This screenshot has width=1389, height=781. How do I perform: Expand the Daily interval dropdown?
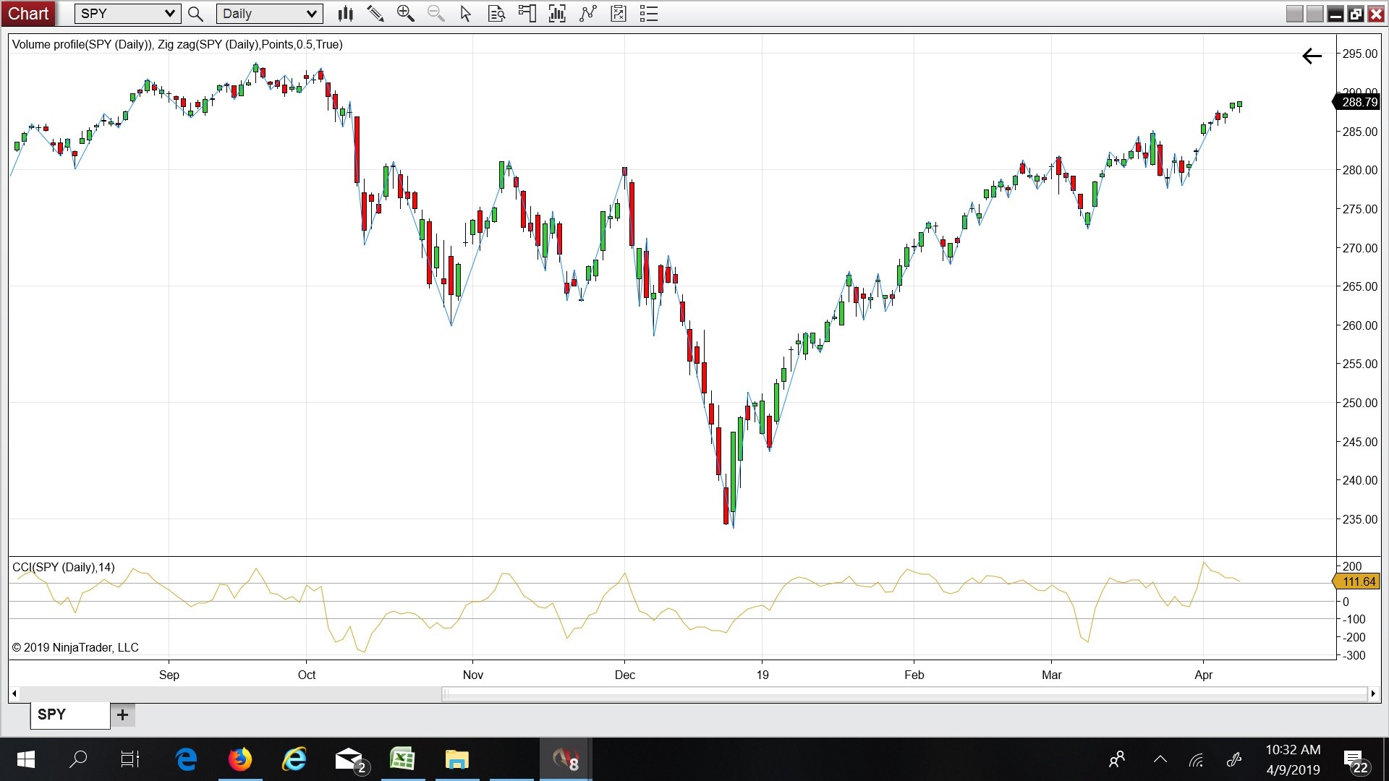(x=311, y=14)
